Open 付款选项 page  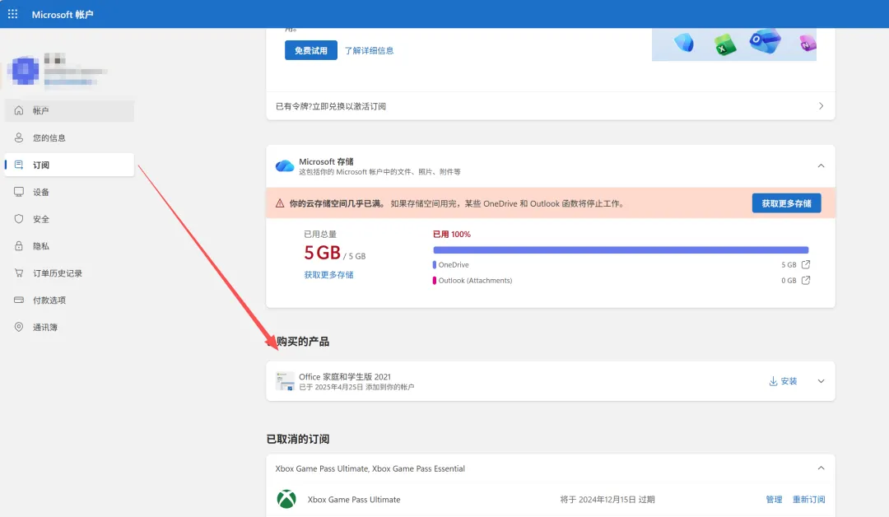[x=70, y=300]
